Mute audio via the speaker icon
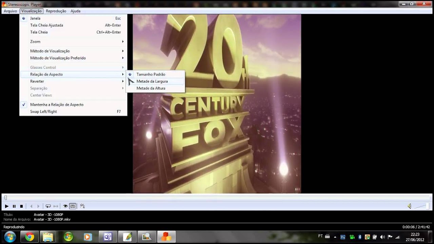This screenshot has width=434, height=244. 410,206
